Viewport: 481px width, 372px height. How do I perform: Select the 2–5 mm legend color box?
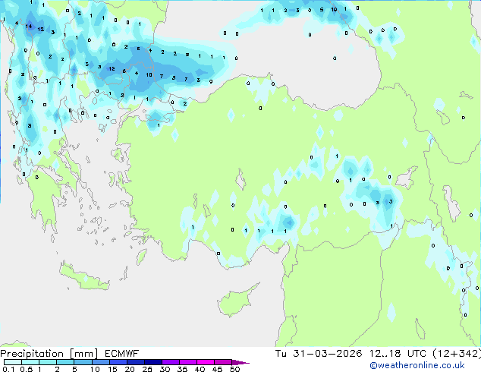coord(65,362)
